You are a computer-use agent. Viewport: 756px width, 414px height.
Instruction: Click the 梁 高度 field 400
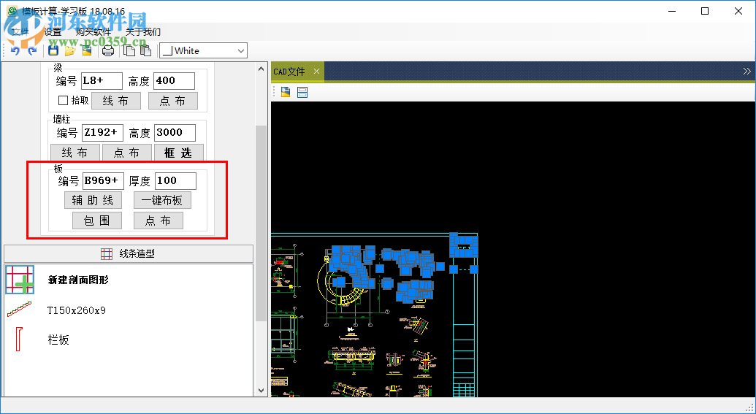[174, 81]
